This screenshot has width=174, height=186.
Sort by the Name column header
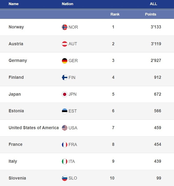click(14, 4)
